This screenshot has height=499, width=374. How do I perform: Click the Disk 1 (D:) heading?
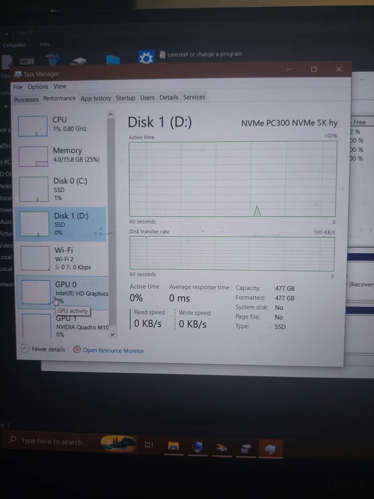point(160,122)
